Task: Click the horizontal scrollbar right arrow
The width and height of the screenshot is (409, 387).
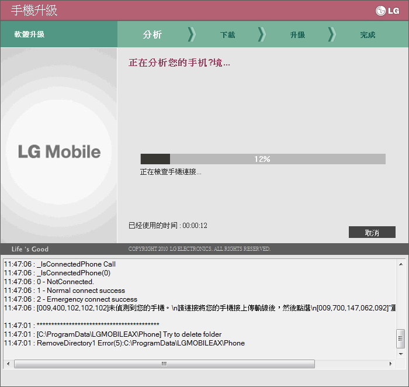Action: tap(390, 364)
